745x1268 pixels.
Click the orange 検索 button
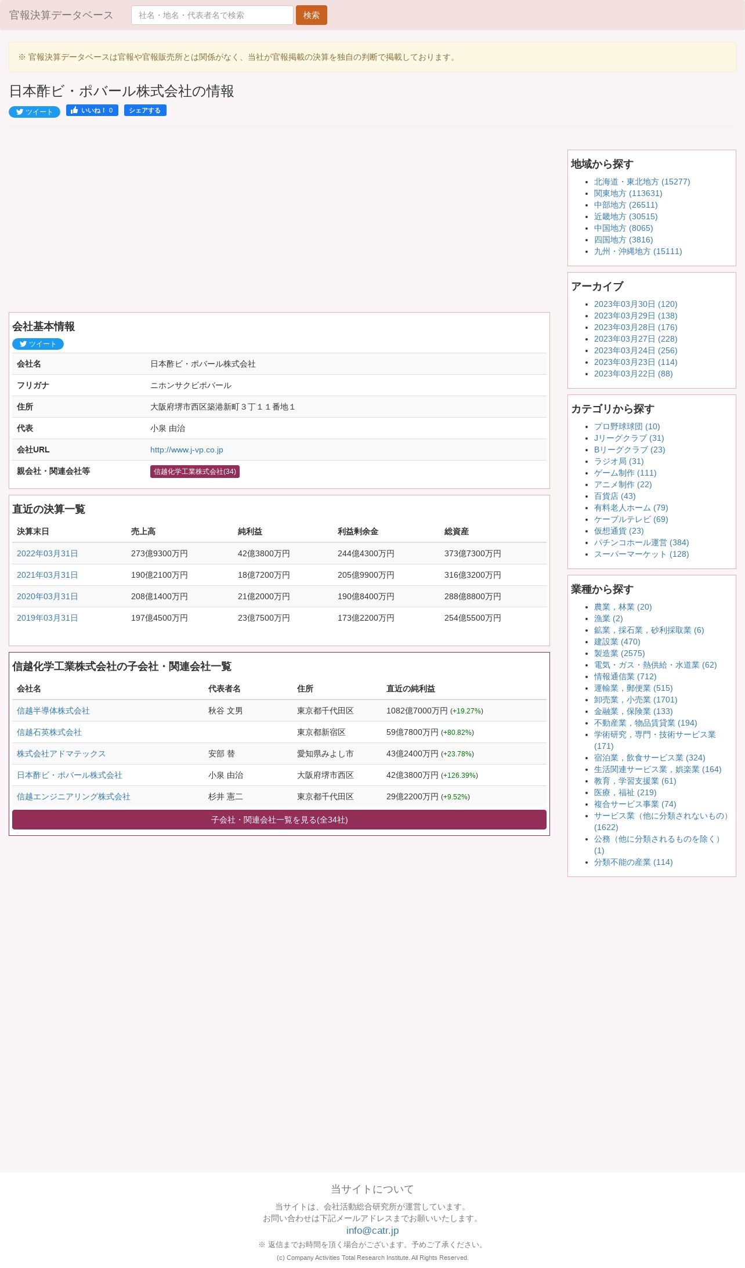(312, 15)
